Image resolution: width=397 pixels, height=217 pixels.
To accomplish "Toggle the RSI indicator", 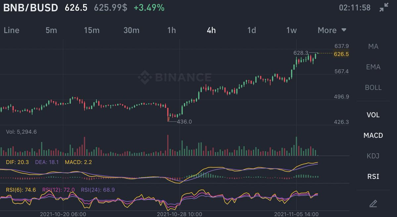I will (373, 177).
